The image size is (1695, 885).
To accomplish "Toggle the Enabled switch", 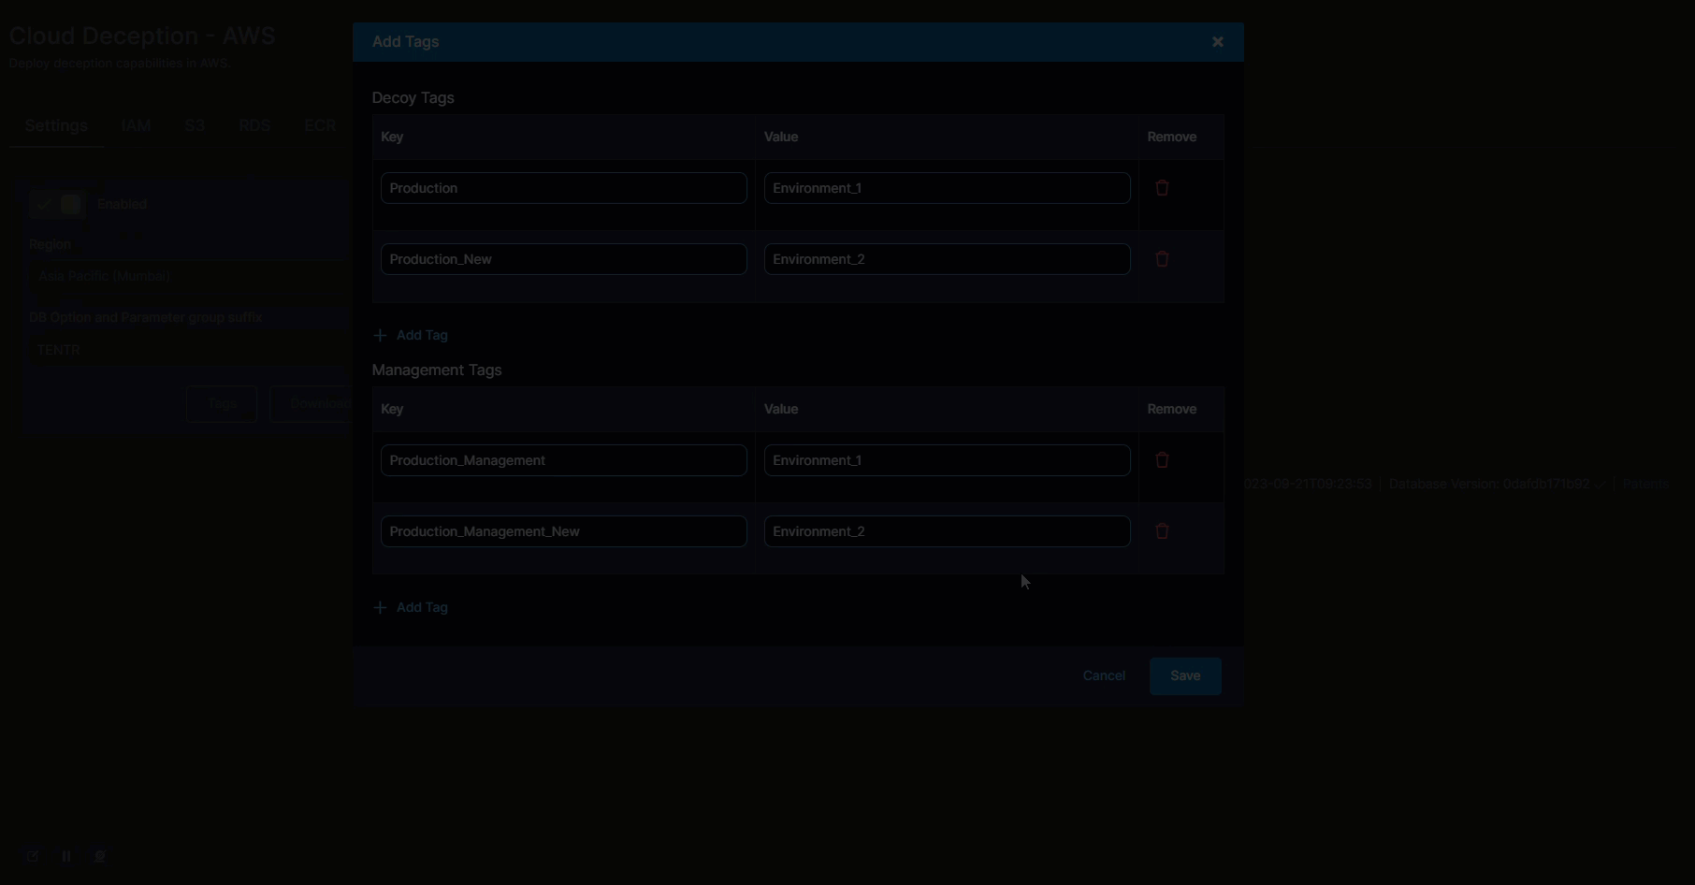I will (x=57, y=204).
